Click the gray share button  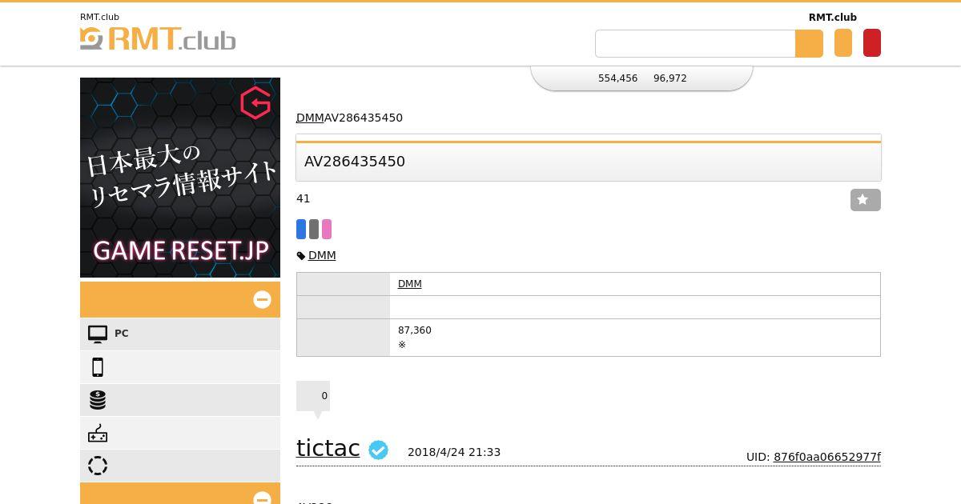pos(314,230)
